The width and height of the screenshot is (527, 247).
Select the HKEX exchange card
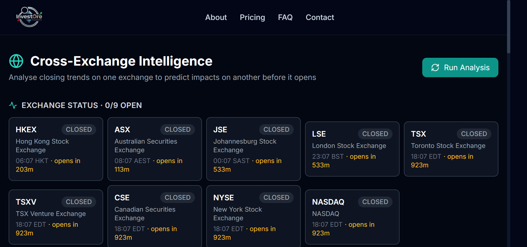point(56,149)
